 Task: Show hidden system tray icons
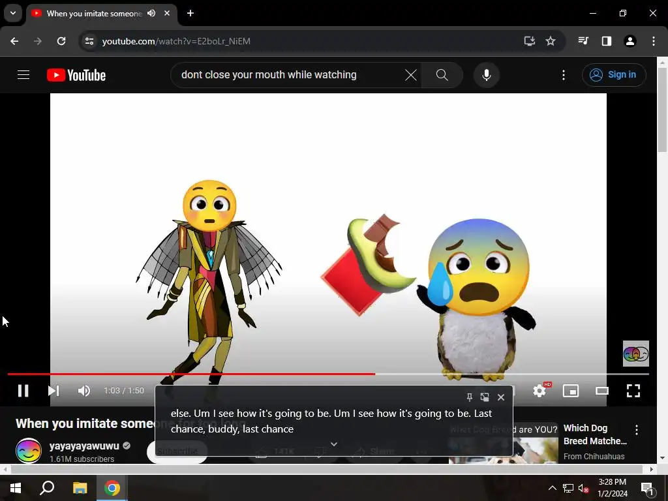point(552,488)
